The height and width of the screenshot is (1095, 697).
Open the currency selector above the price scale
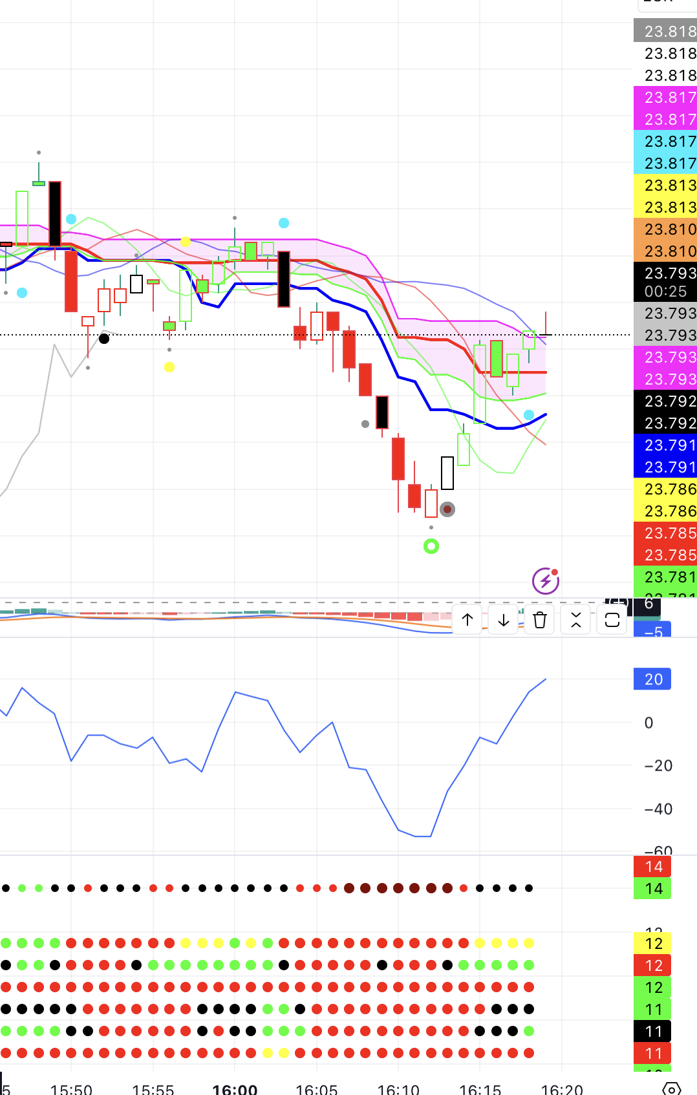(x=666, y=4)
